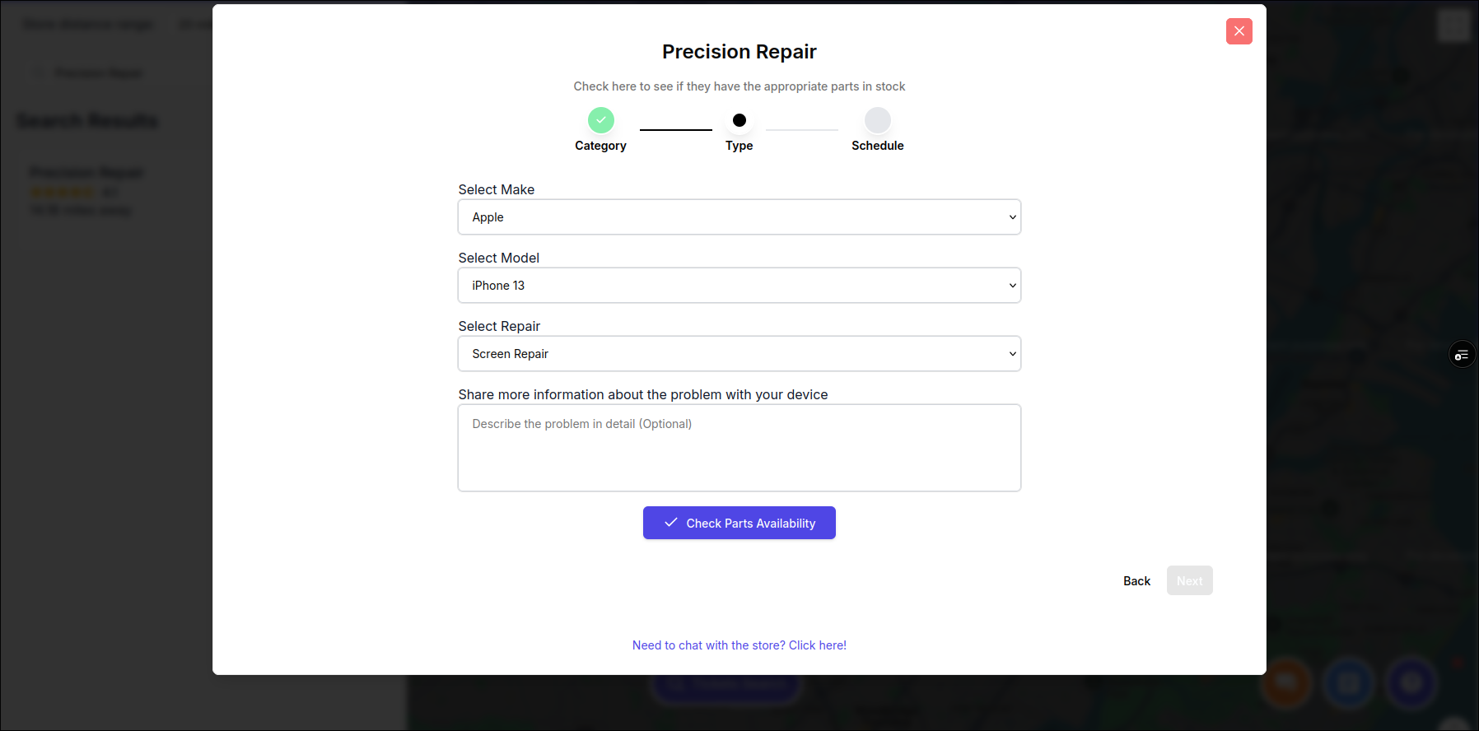
Task: Click the blurred orange round button
Action: (x=1286, y=682)
